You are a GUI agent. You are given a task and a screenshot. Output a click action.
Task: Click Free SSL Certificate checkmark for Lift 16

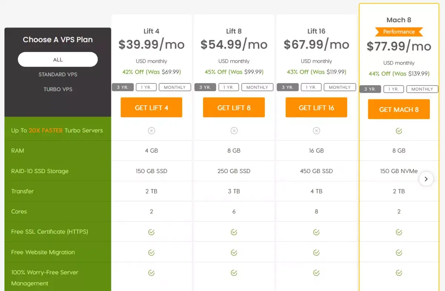point(316,232)
